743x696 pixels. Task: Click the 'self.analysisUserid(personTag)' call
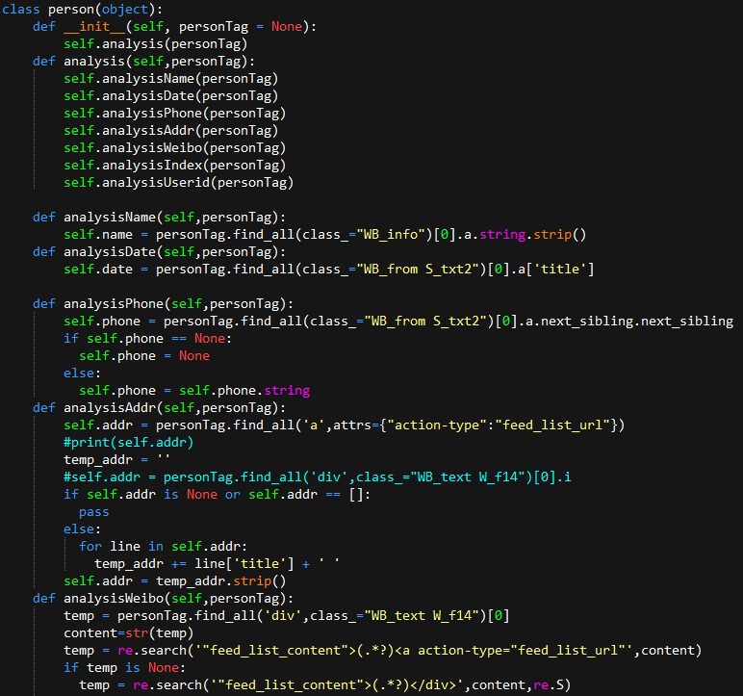pos(179,183)
